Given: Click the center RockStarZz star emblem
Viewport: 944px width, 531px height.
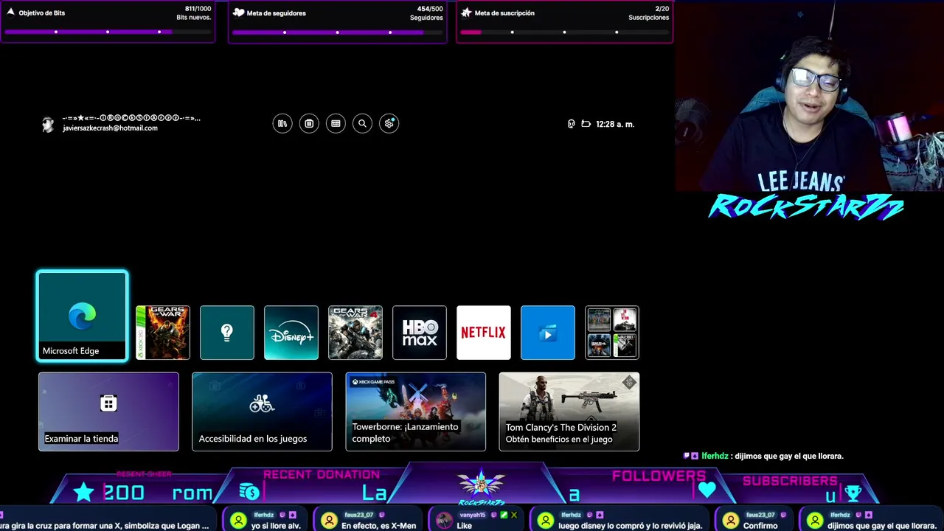Looking at the screenshot, I should (481, 487).
